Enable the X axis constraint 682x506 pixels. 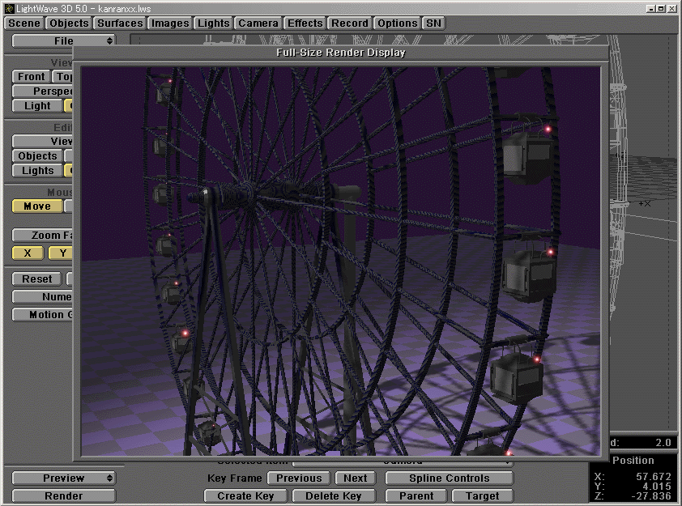(x=27, y=253)
